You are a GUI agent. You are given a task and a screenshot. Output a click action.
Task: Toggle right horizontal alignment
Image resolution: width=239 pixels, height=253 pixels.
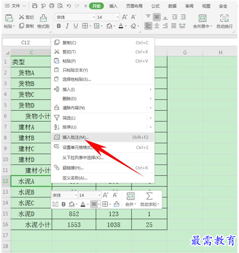(165, 26)
